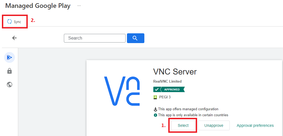Go back with the left arrow
This screenshot has width=283, height=136.
click(x=14, y=38)
